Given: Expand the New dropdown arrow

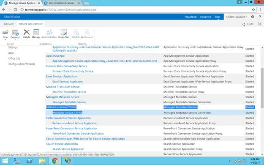Looking at the screenshot, I should (x=5, y=40).
